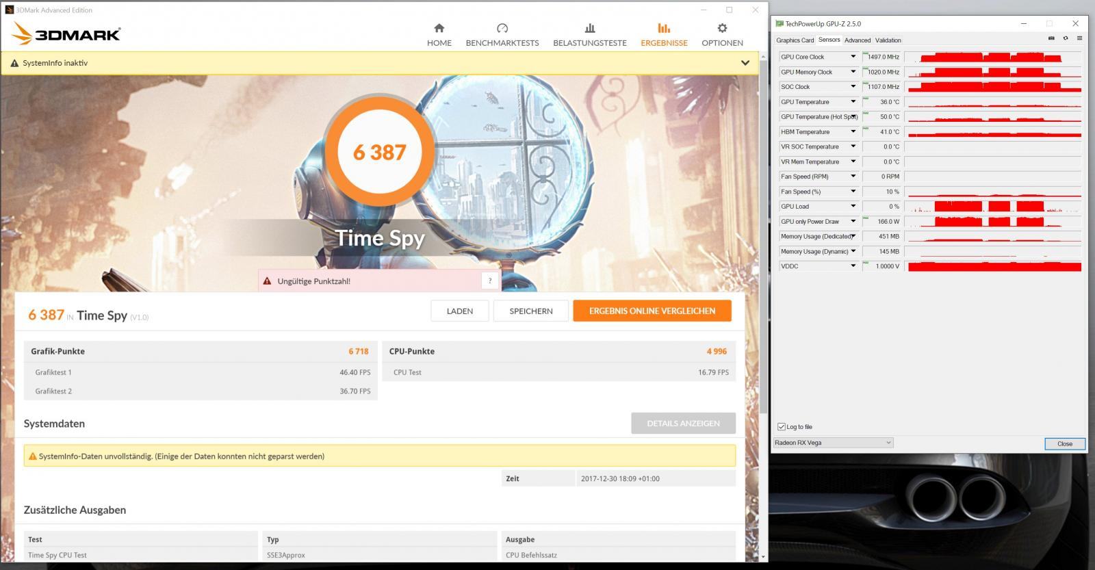Open GPU Core Clock sensor dropdown
Viewport: 1095px width, 570px height.
[853, 57]
